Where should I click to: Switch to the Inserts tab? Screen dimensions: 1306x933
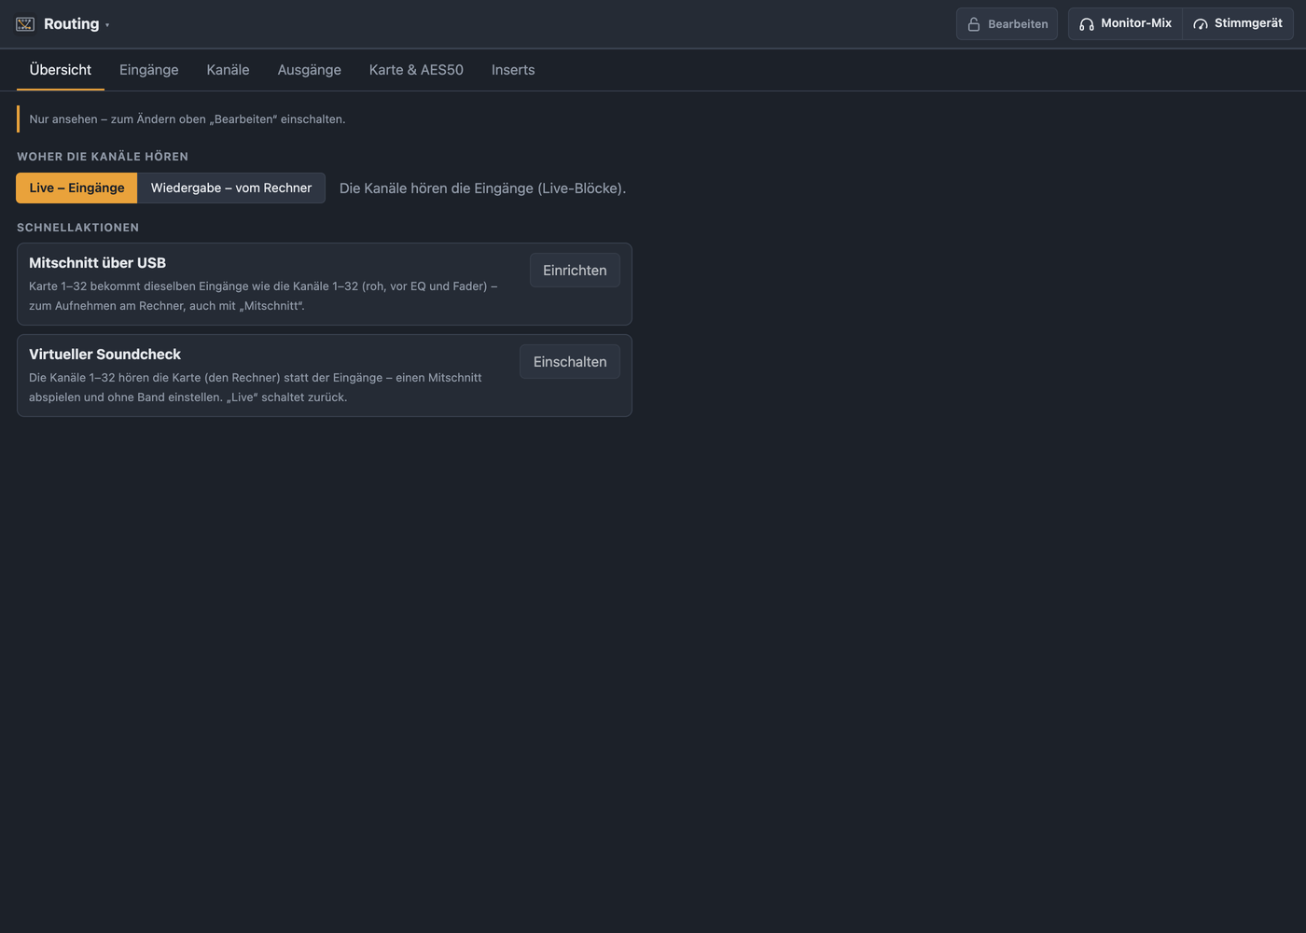click(513, 70)
